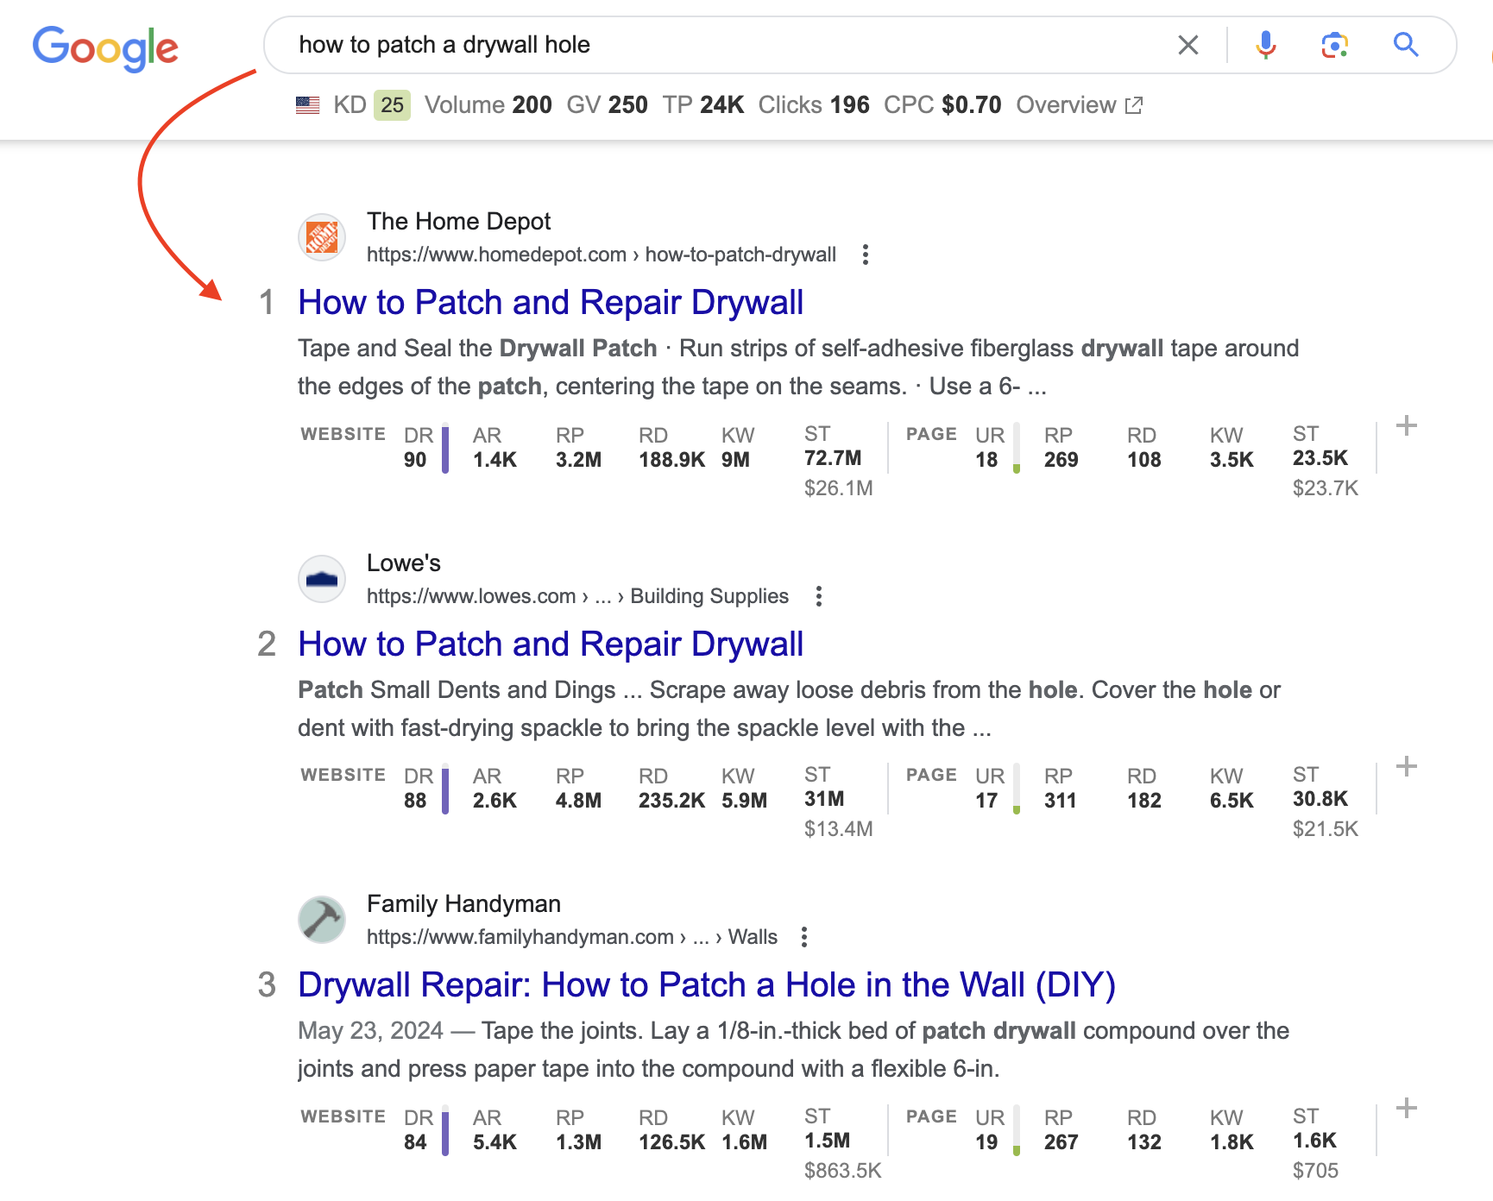Click Home Depot DR value 90

(x=415, y=460)
